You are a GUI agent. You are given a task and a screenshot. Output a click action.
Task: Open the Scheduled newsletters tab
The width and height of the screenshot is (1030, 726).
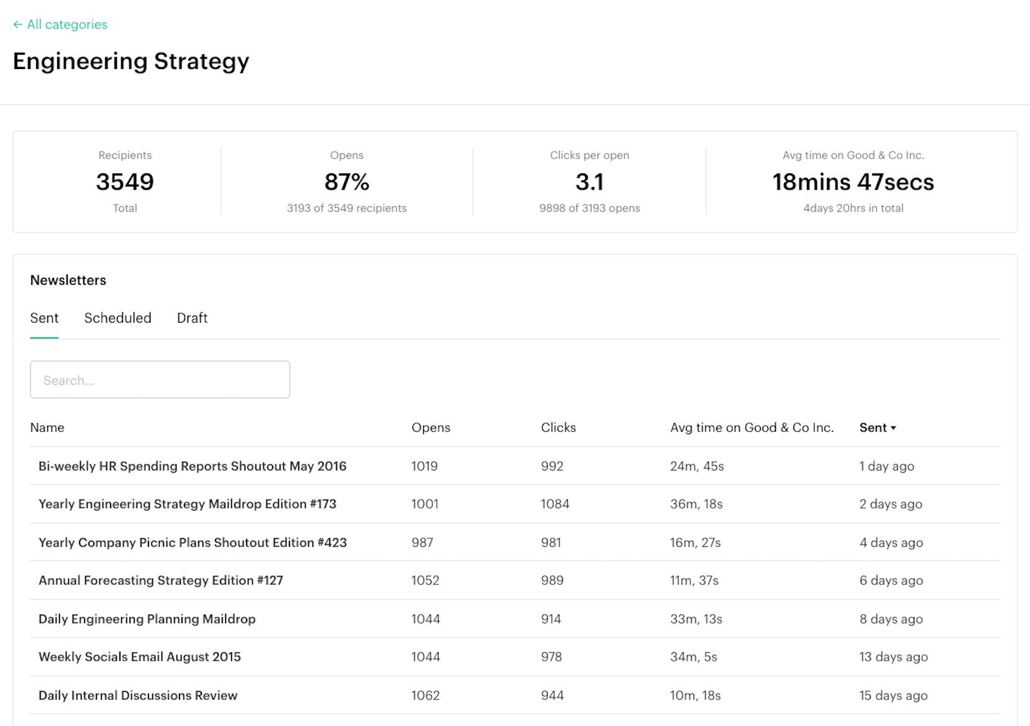117,318
